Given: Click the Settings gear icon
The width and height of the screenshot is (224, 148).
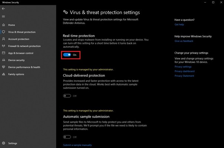Looking at the screenshot, I should 4,143.
